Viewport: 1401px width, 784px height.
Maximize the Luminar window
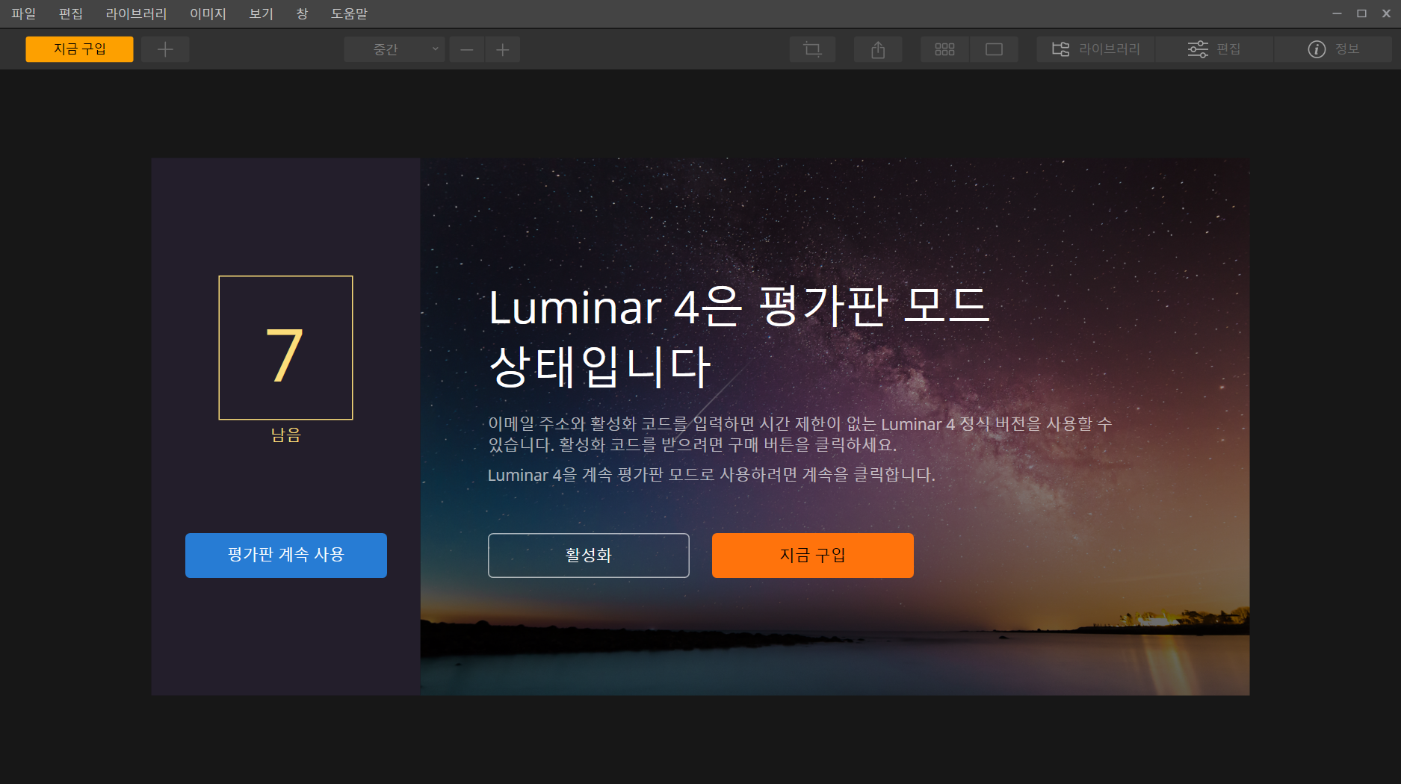[x=1361, y=13]
